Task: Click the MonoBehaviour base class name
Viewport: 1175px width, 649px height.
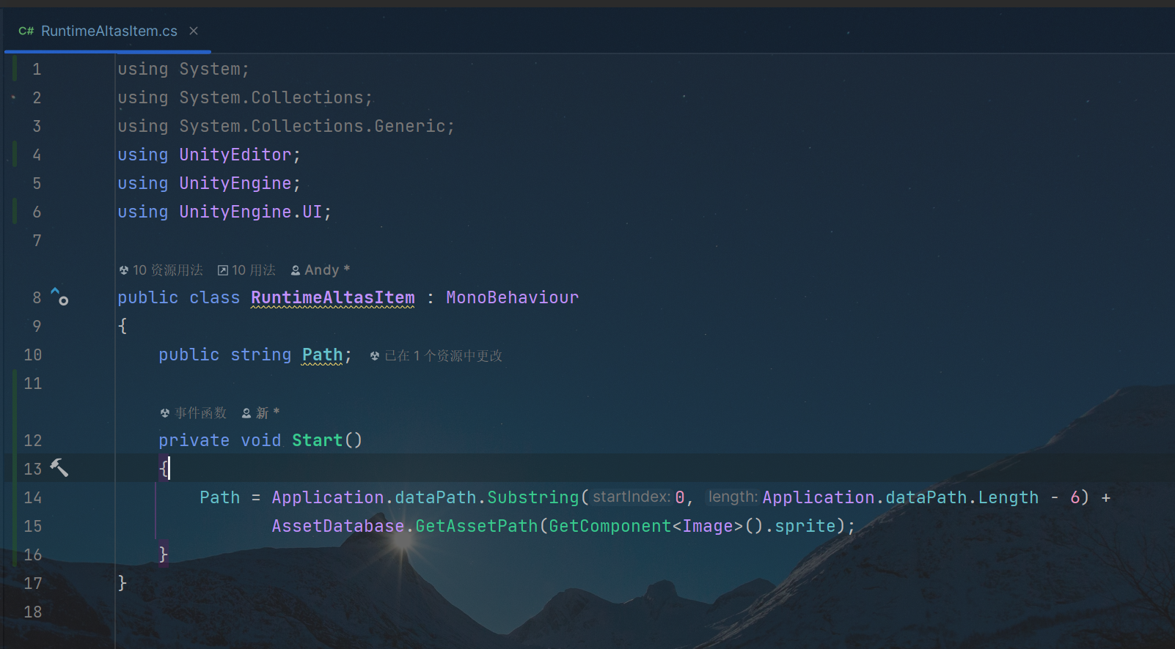Action: click(x=512, y=297)
